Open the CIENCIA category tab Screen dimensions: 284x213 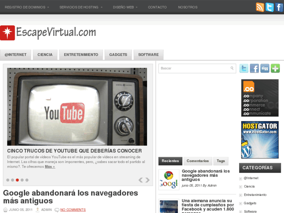[x=45, y=55]
